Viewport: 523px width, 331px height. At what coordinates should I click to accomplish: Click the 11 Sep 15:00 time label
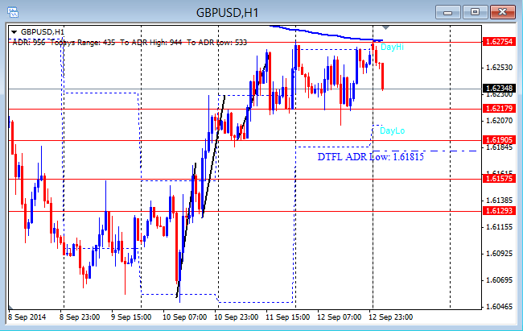pyautogui.click(x=287, y=317)
